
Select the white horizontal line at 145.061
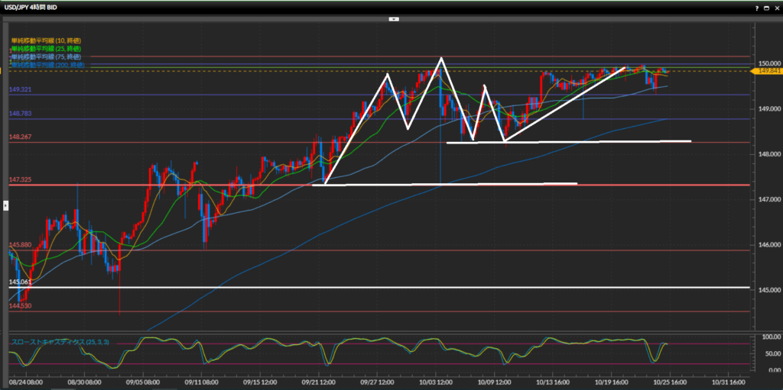[382, 288]
